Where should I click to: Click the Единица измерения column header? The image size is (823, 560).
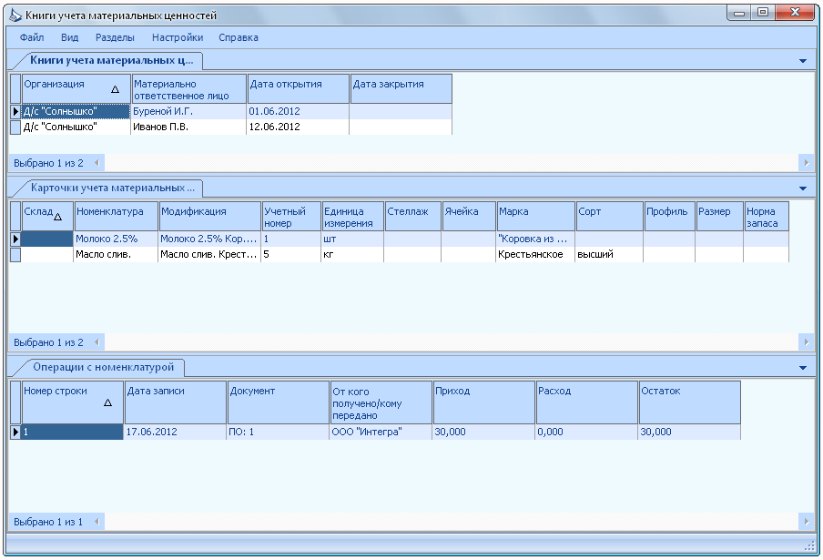point(352,216)
